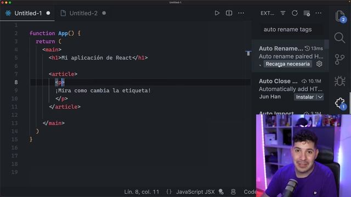Click the closing </p> tag on line 10
The image size is (351, 197).
pyautogui.click(x=61, y=99)
